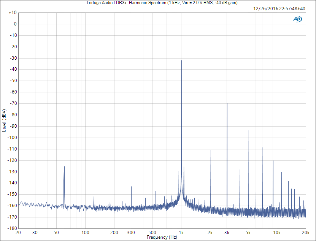The width and height of the screenshot is (316, 241).
Task: Click the '5k' frequency axis label
Action: [248, 233]
